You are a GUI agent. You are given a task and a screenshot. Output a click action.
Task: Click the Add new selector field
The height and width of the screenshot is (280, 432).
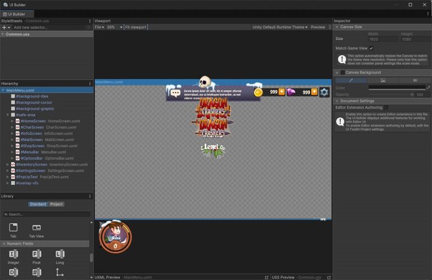pyautogui.click(x=52, y=27)
